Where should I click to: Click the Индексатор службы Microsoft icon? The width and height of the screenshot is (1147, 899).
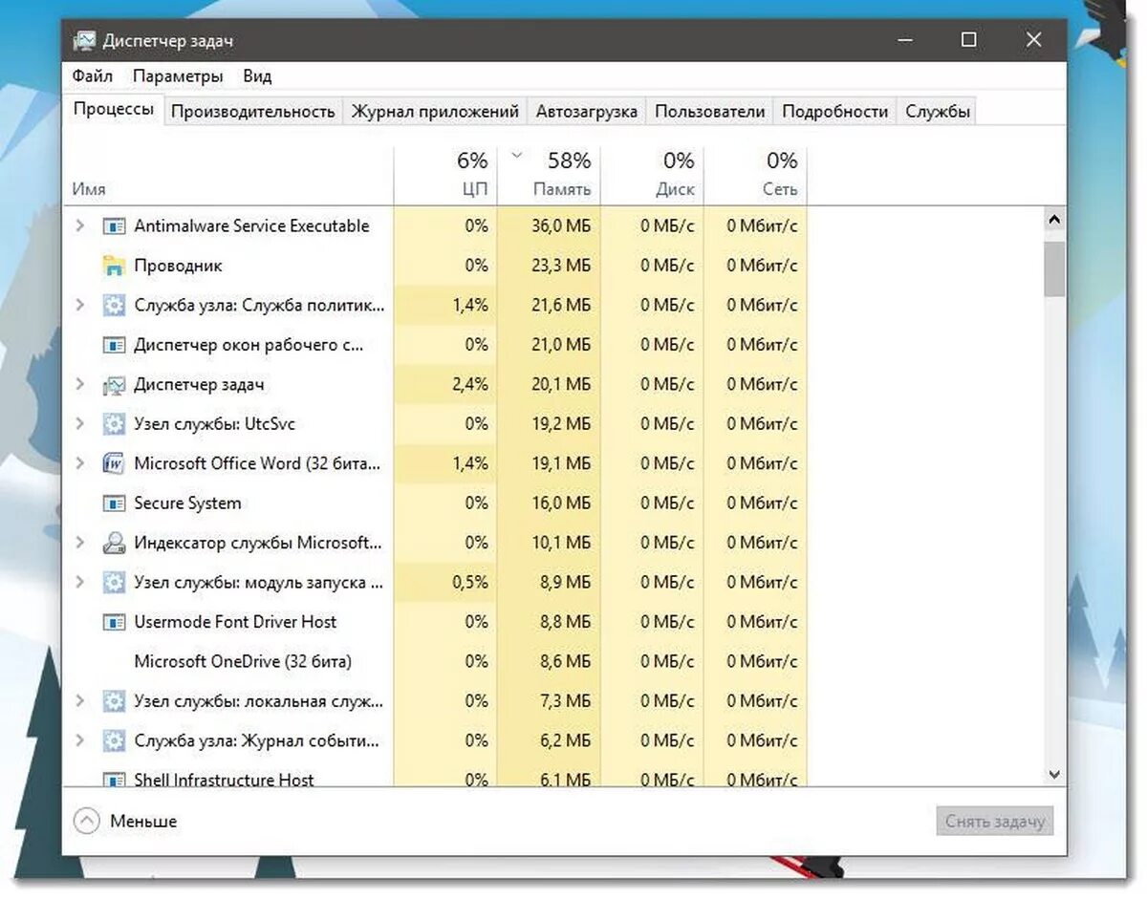click(114, 543)
